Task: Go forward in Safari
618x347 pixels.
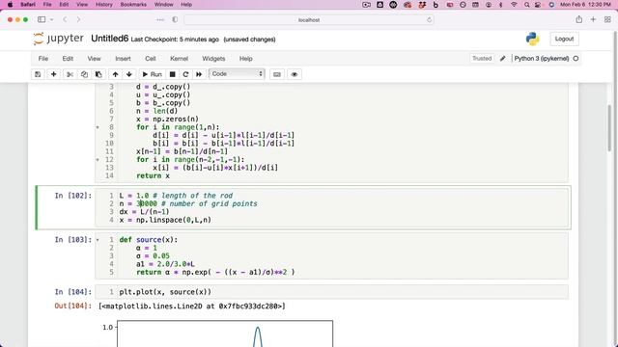Action: tap(78, 19)
